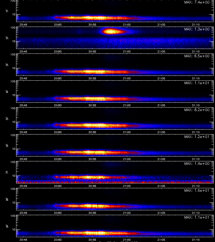Select the rotated "3F" panel axis label

tap(7, 65)
